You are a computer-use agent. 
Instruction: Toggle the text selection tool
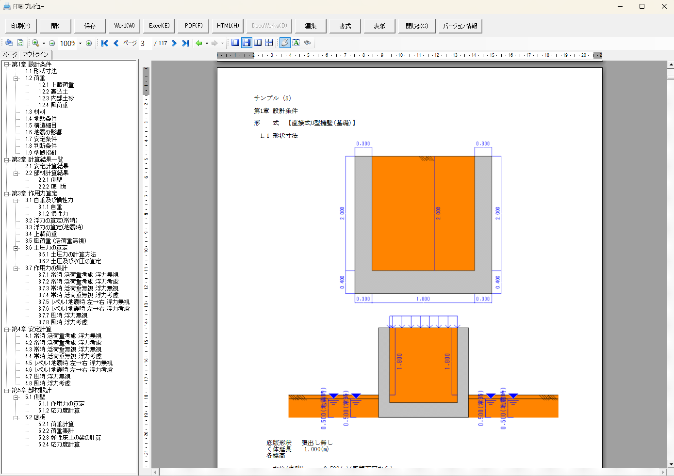tap(296, 43)
